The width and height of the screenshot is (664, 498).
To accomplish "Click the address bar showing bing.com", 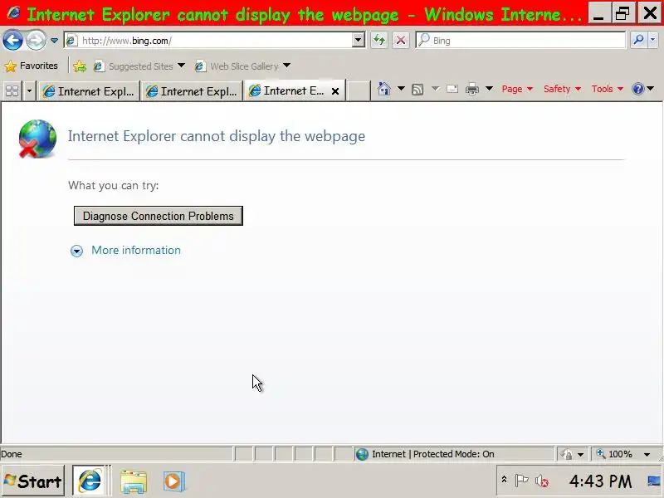I will pyautogui.click(x=208, y=41).
